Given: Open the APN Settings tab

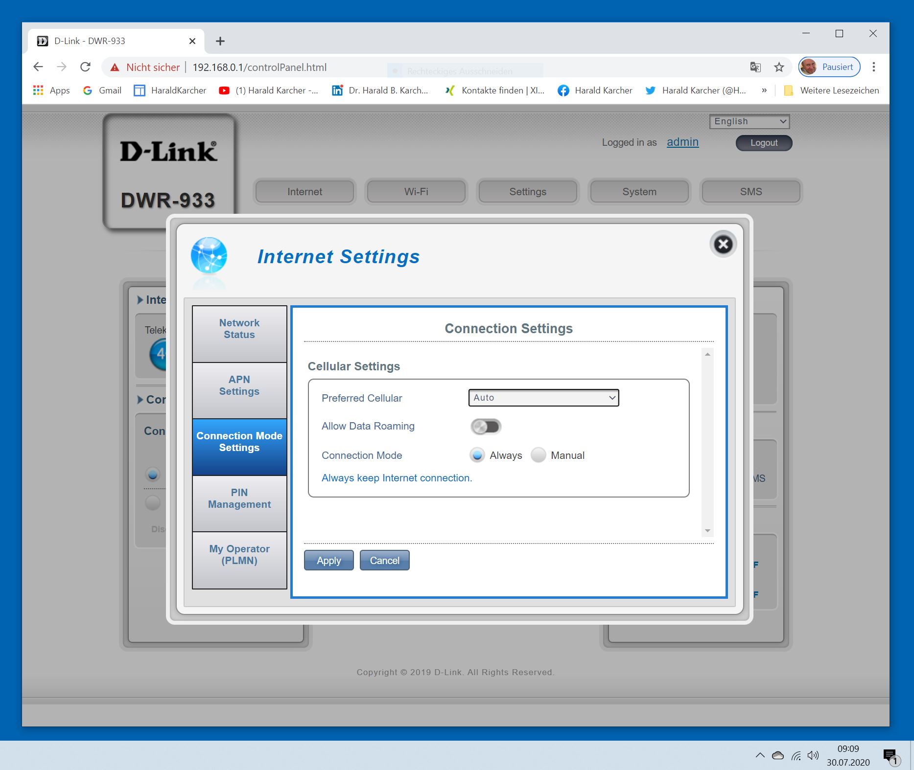Looking at the screenshot, I should [x=239, y=390].
